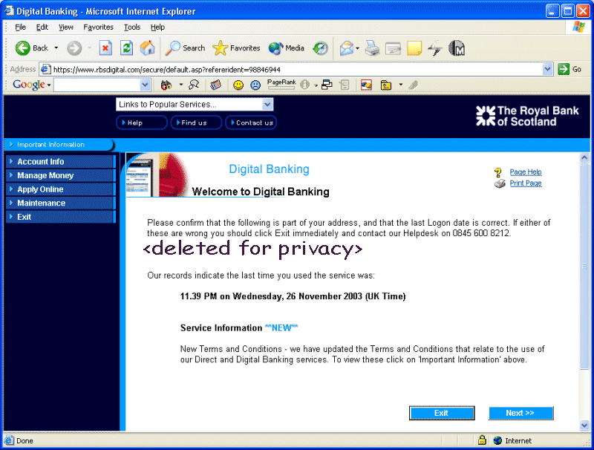The image size is (594, 450).
Task: Click the Google toolbar Up folder icon
Action: click(x=386, y=85)
